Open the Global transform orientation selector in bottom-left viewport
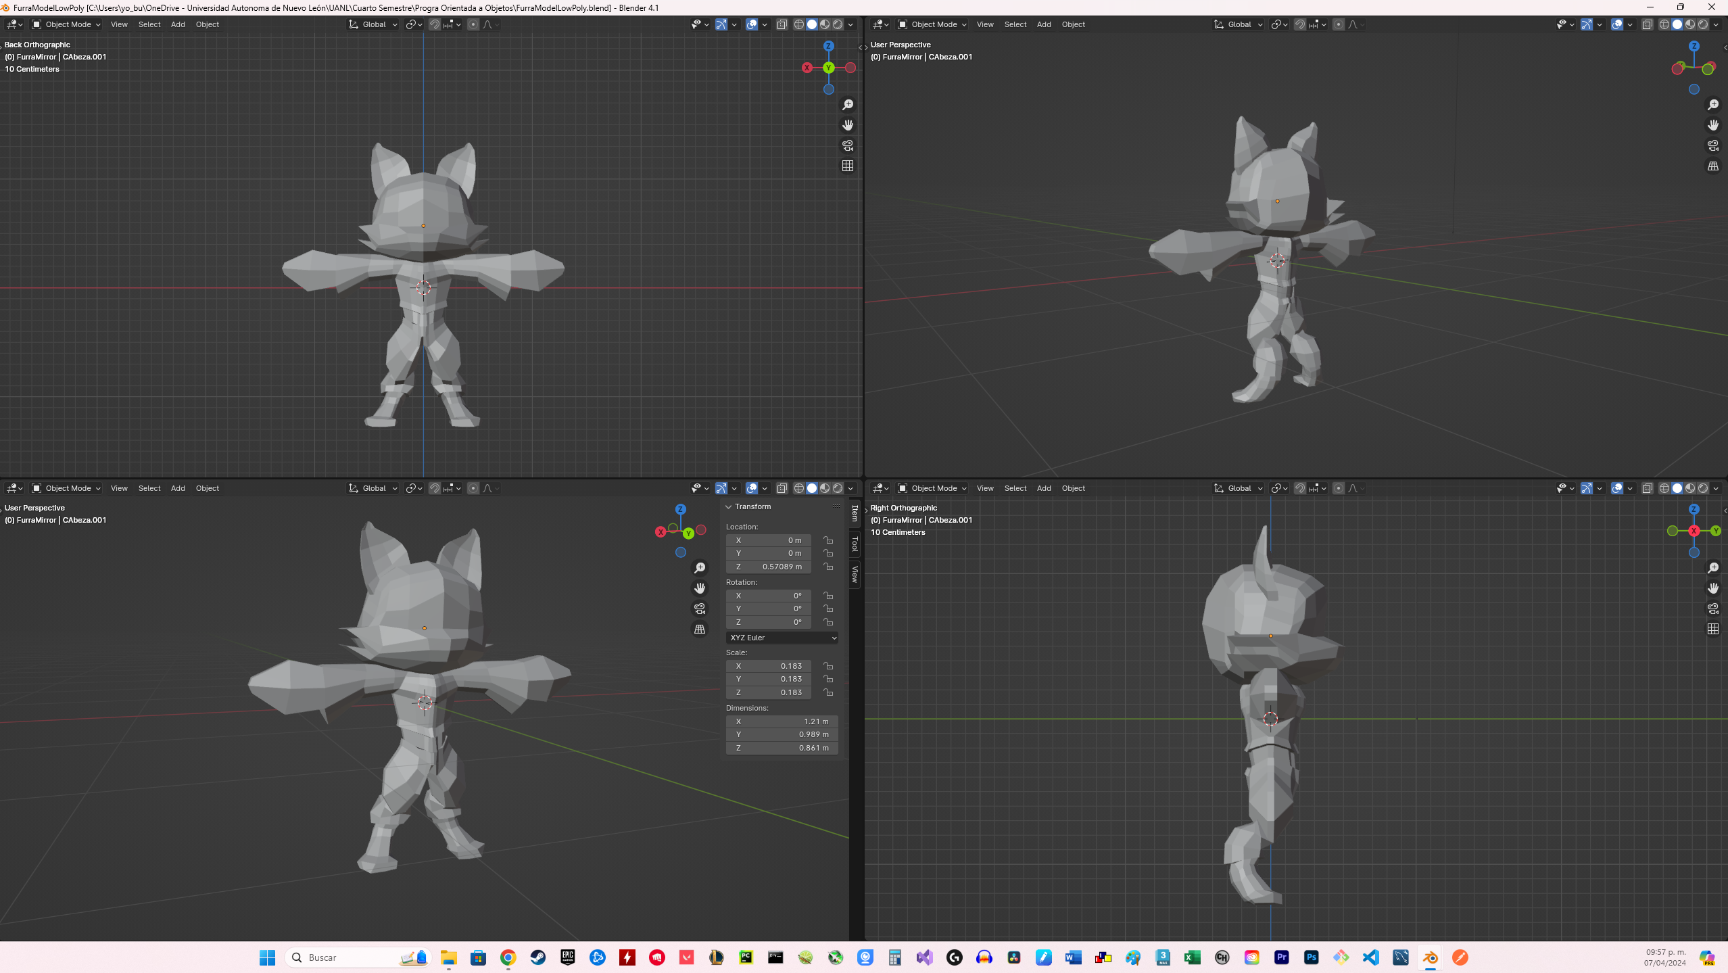The image size is (1728, 973). tap(373, 488)
